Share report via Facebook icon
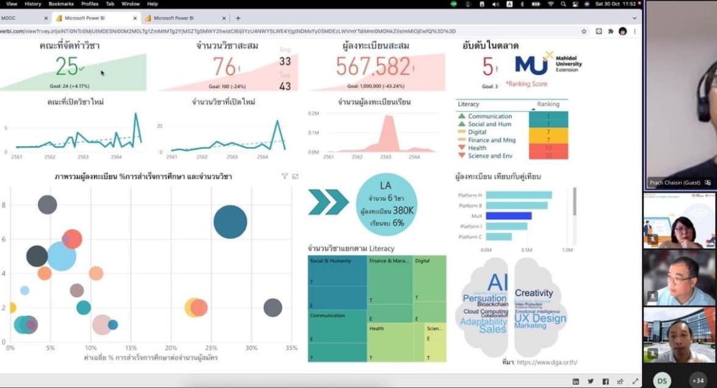The height and width of the screenshot is (388, 717). [606, 381]
